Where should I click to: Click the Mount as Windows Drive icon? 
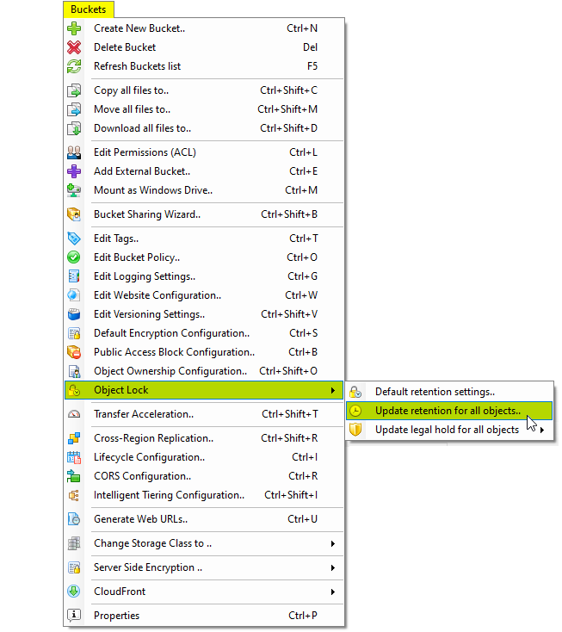(x=74, y=190)
